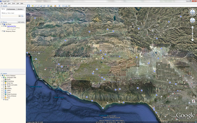Image resolution: width=197 pixels, height=123 pixels.
Task: Click the Thousand Oaks map label
Action: tap(107, 75)
